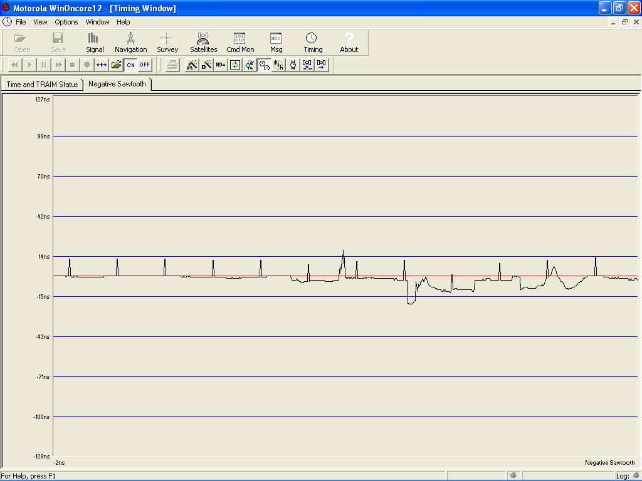Close the inner Timing Window

coord(636,22)
